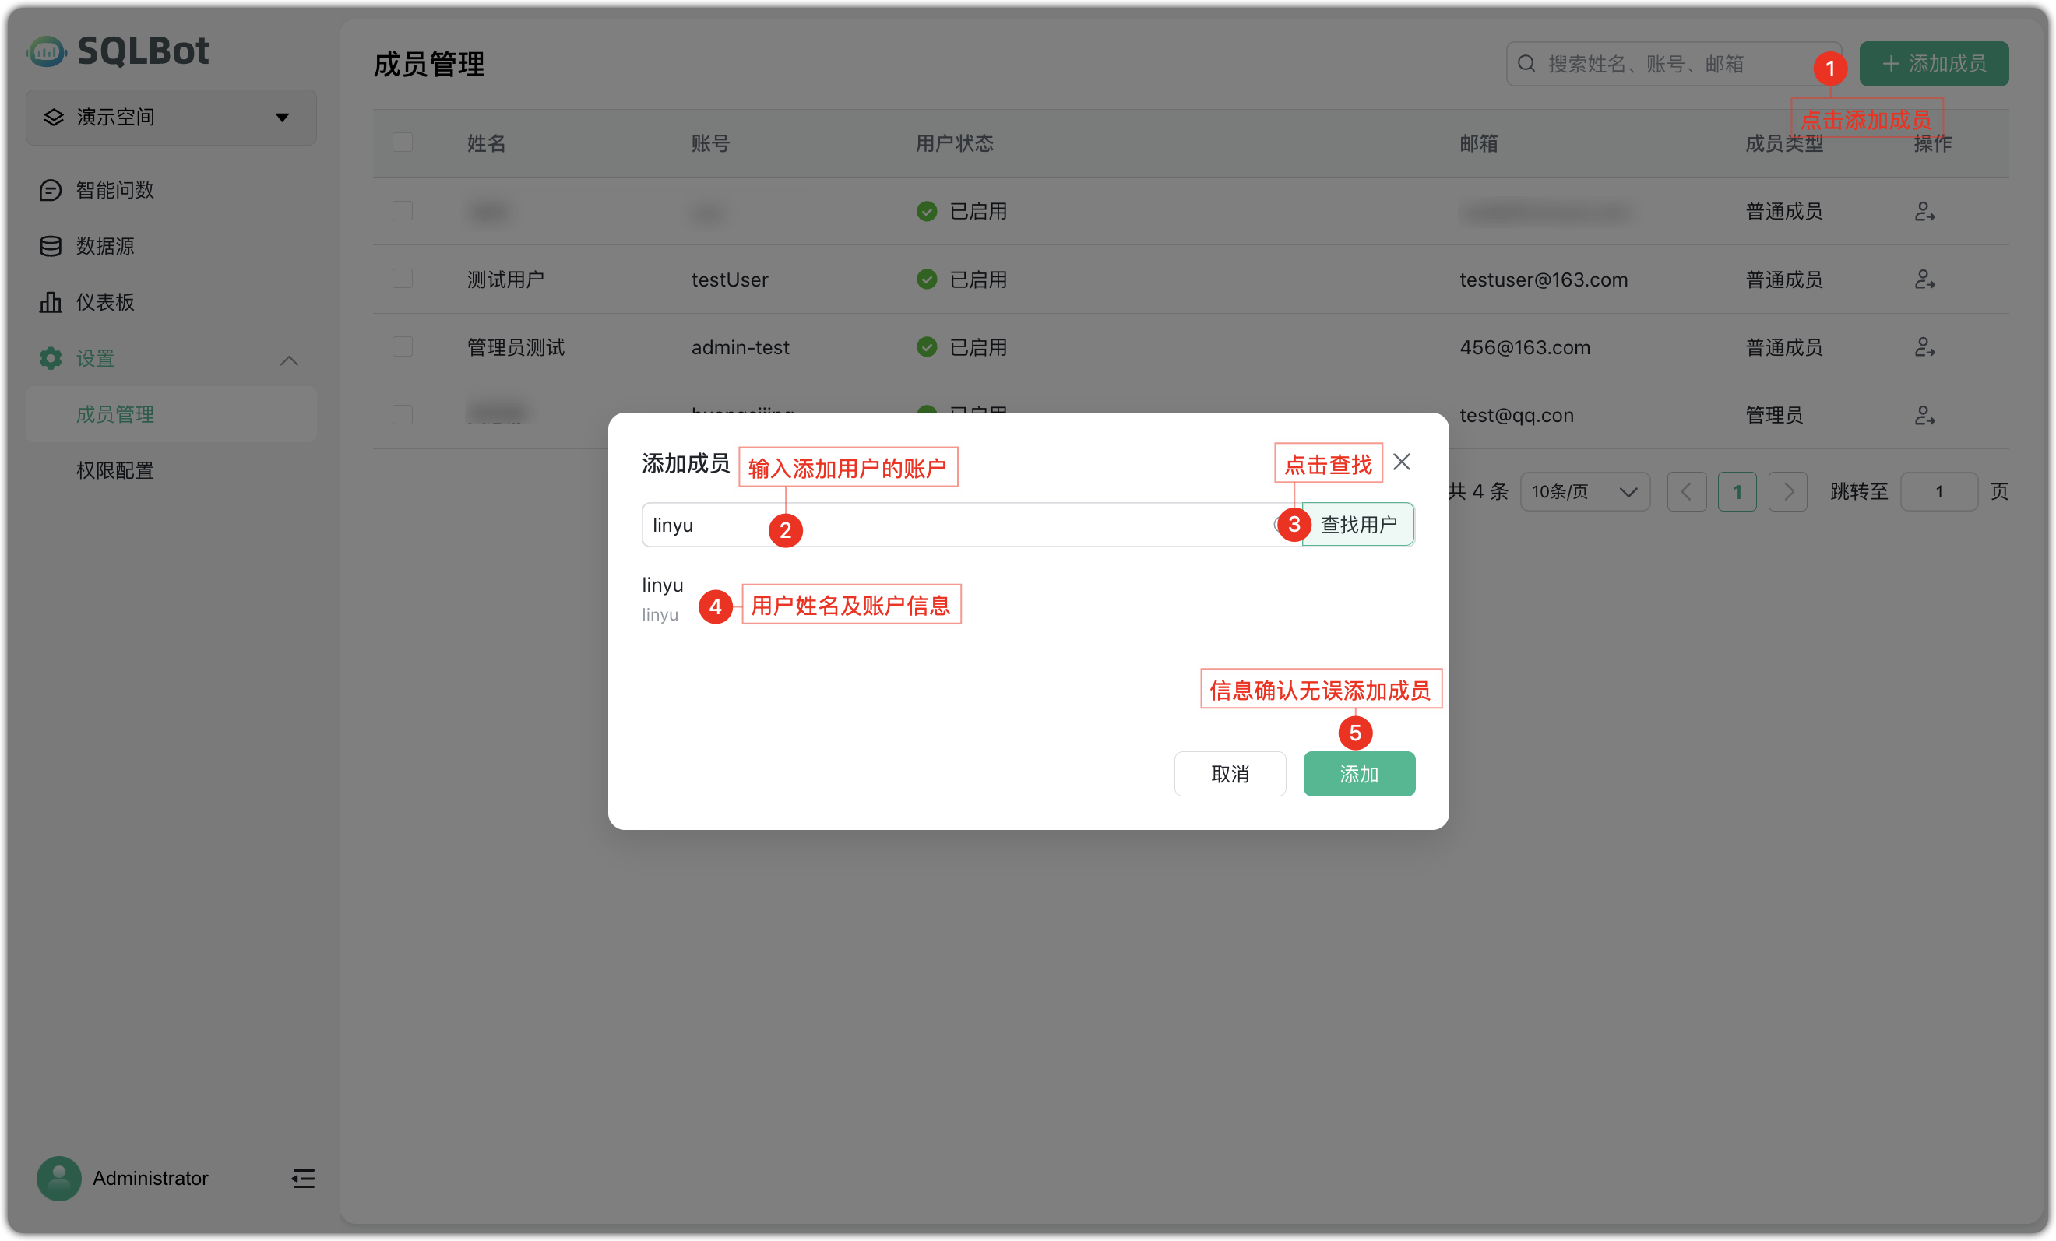This screenshot has width=2056, height=1241.
Task: Click the 添加 button to confirm adding member
Action: [1357, 774]
